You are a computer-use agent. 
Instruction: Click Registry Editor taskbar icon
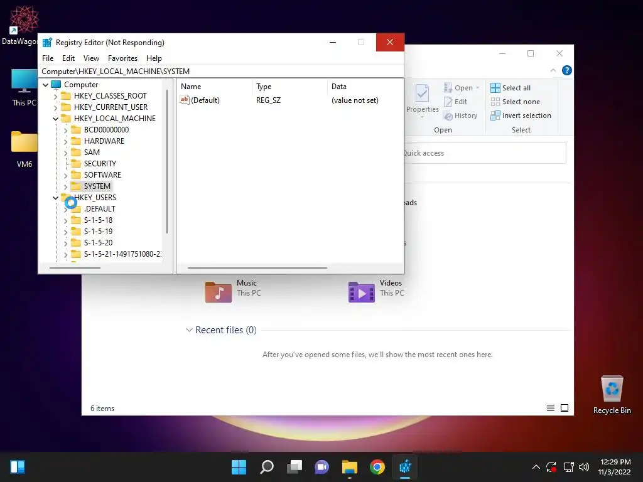(405, 467)
